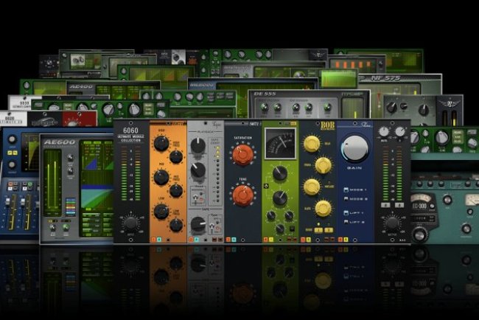Viewport: 479px width, 320px height.
Task: Turn the leftmost green-lit knob in the DE 555 window
Action: tap(264, 107)
